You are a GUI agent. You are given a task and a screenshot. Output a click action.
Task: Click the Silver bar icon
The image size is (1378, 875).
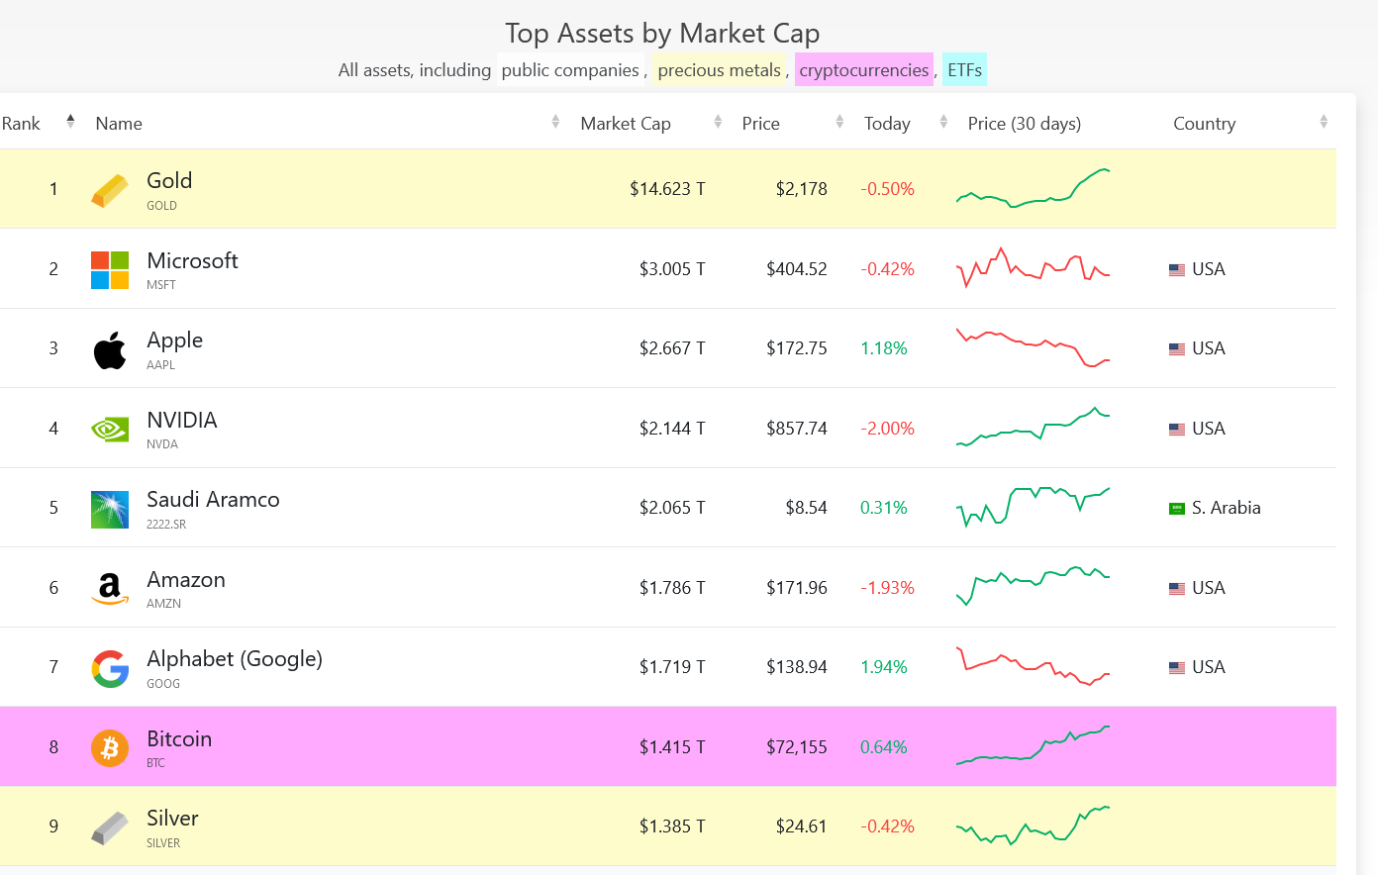coord(110,828)
